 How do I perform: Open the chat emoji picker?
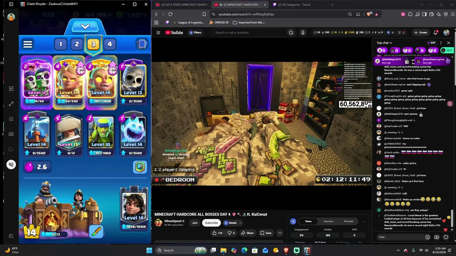pos(427,237)
